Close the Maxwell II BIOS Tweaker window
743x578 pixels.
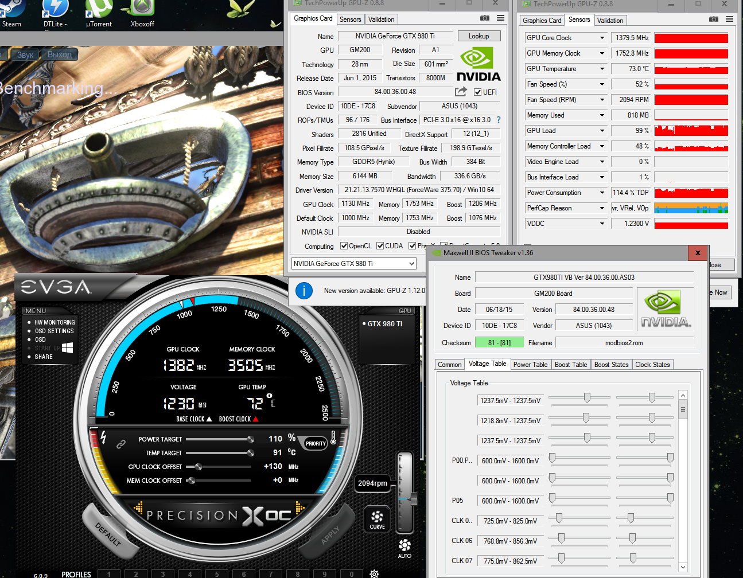coord(698,253)
